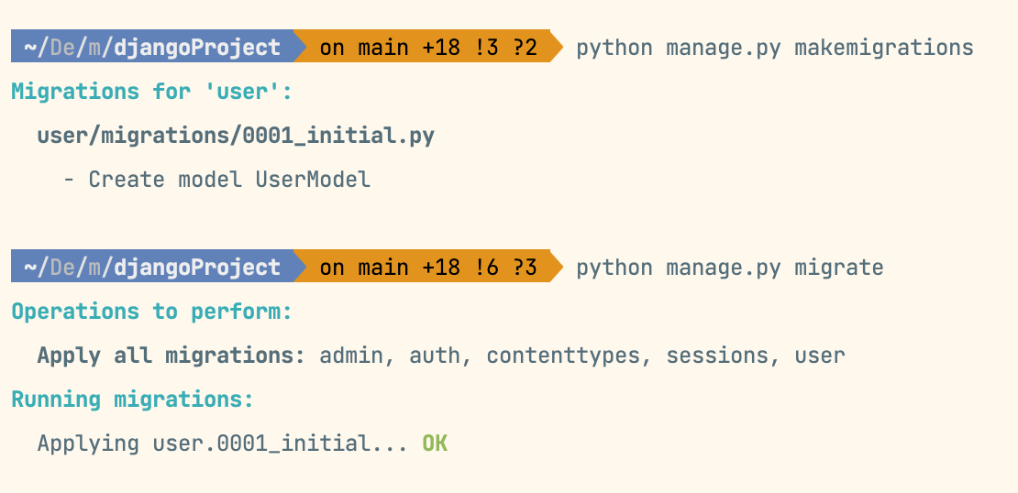Click the 'on main +18 !3 ?2' git status
1018x493 pixels.
428,47
